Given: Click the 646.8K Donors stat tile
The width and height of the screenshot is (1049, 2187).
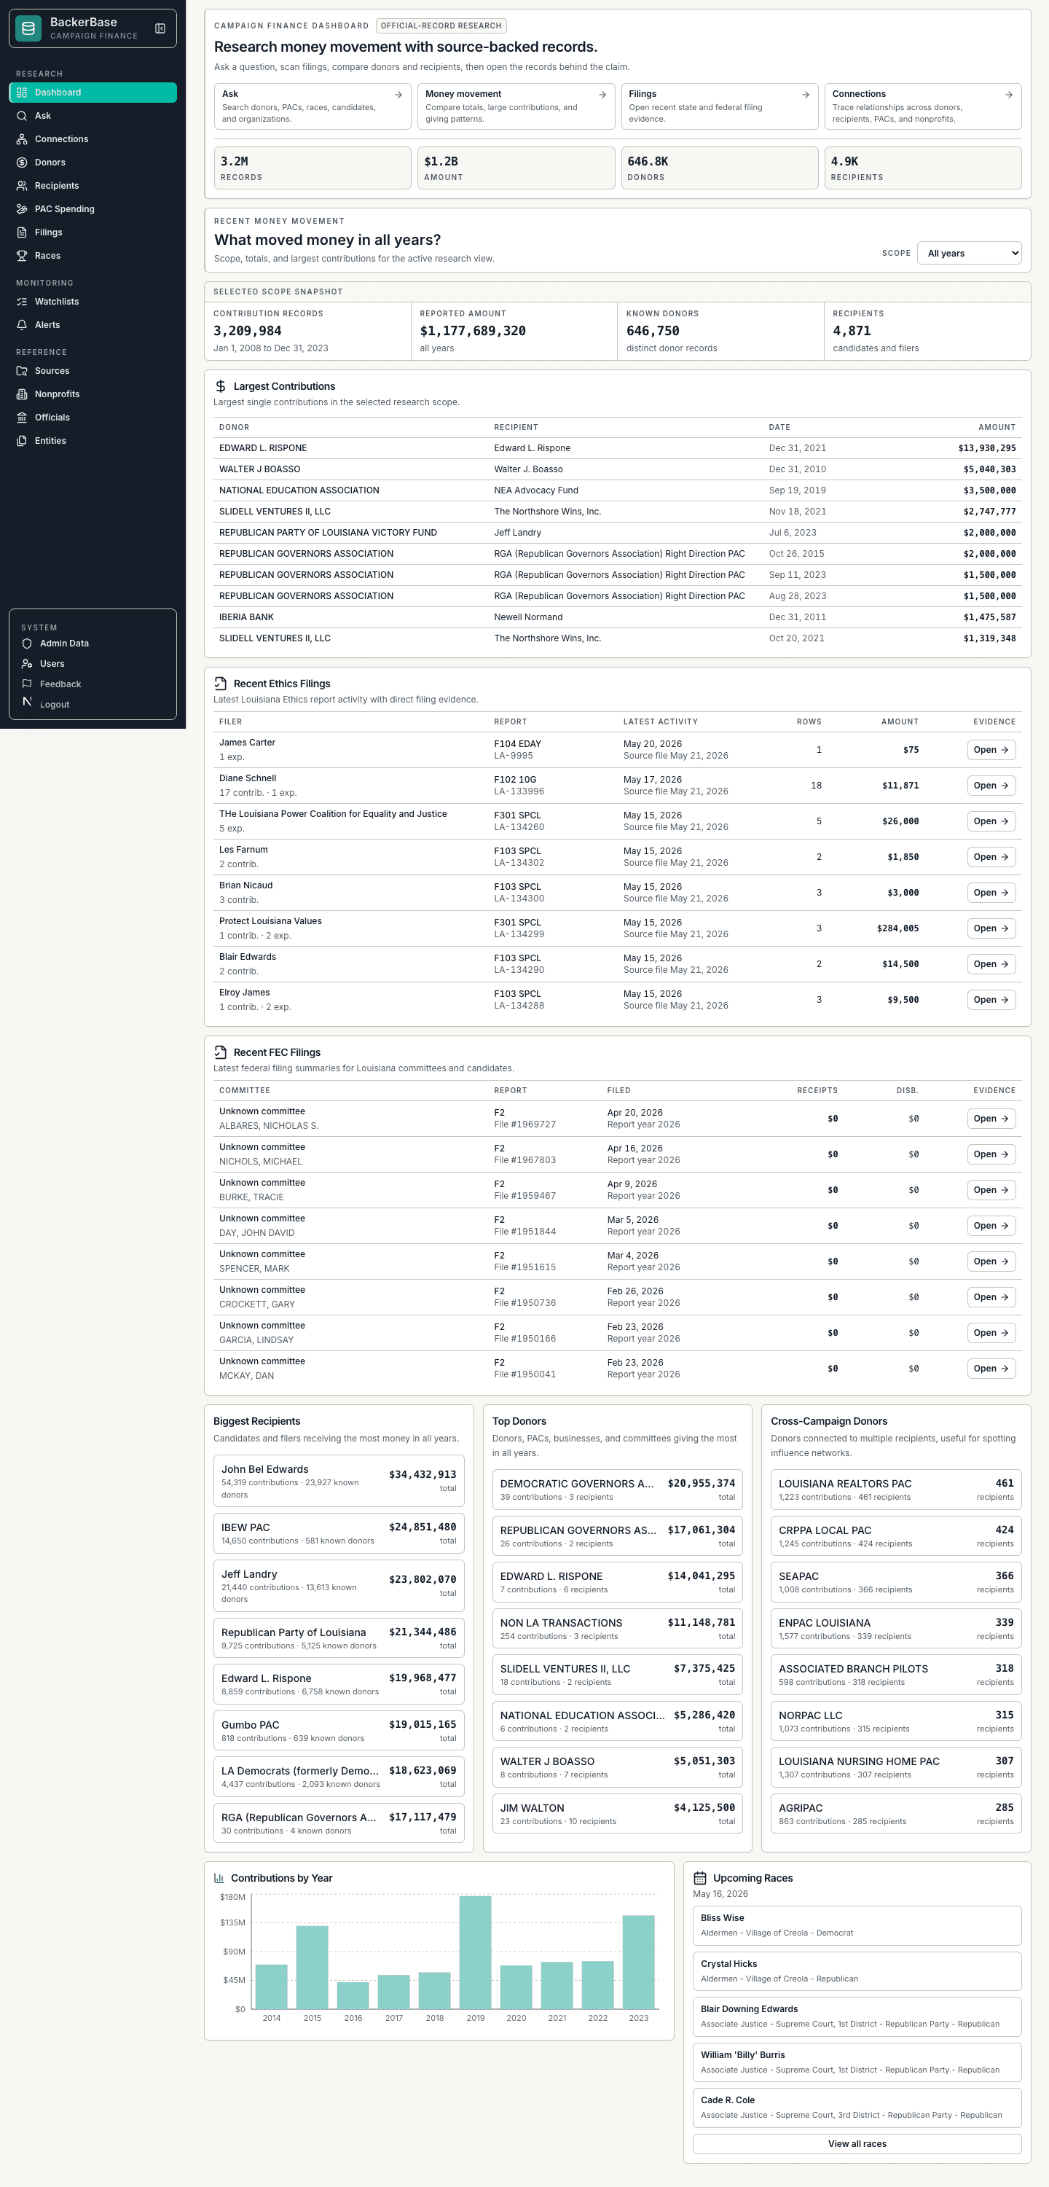Looking at the screenshot, I should [x=720, y=168].
